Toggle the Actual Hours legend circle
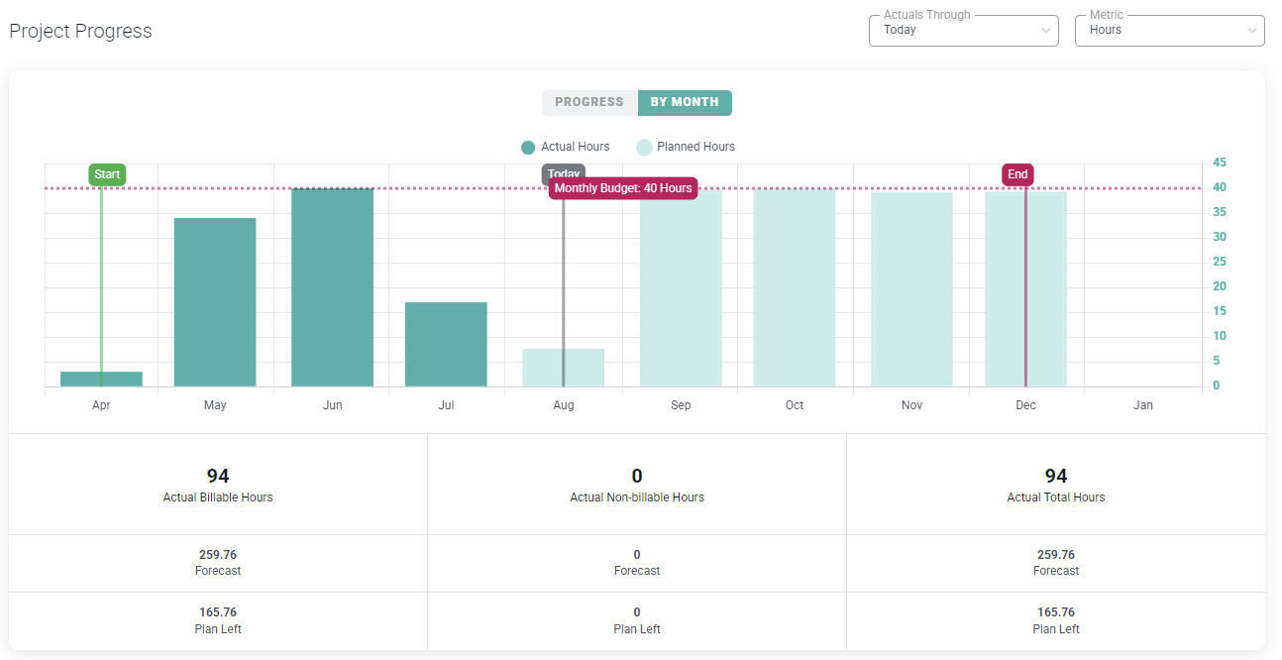The width and height of the screenshot is (1282, 660). pyautogui.click(x=528, y=148)
